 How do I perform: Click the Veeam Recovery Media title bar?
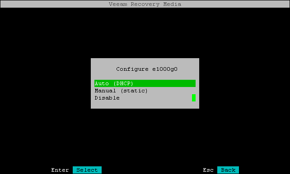coord(145,4)
